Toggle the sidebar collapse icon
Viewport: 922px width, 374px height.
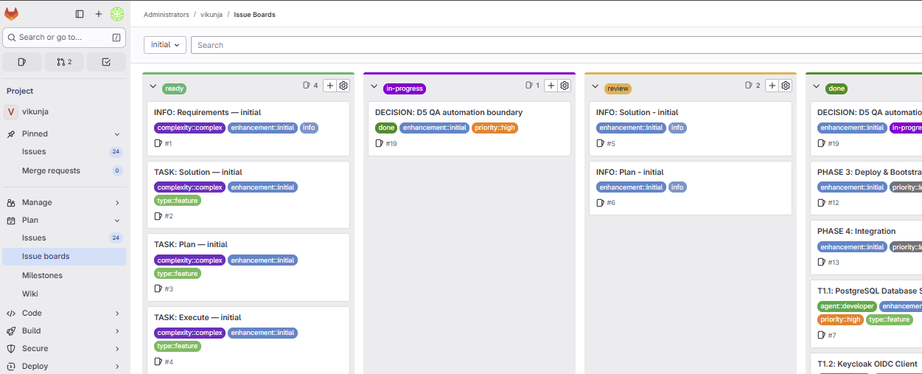pyautogui.click(x=80, y=14)
